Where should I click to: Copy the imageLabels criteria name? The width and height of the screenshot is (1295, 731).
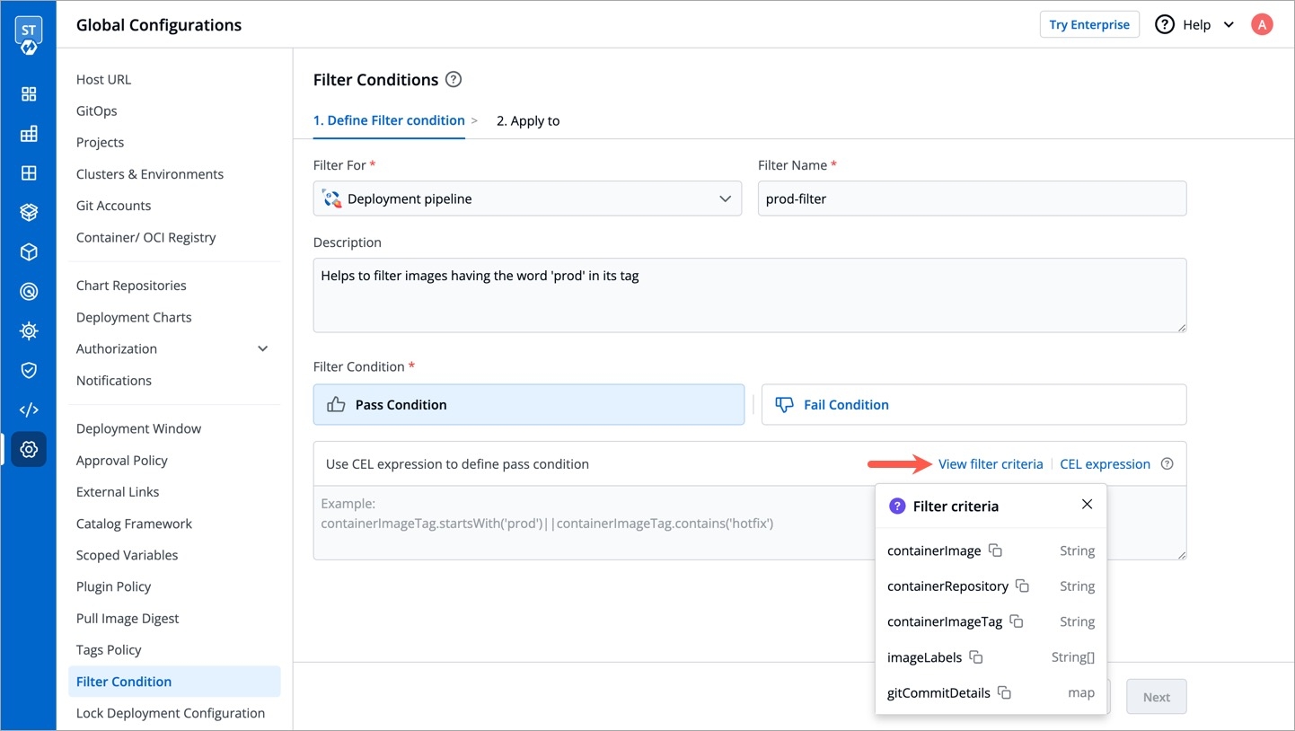tap(976, 657)
